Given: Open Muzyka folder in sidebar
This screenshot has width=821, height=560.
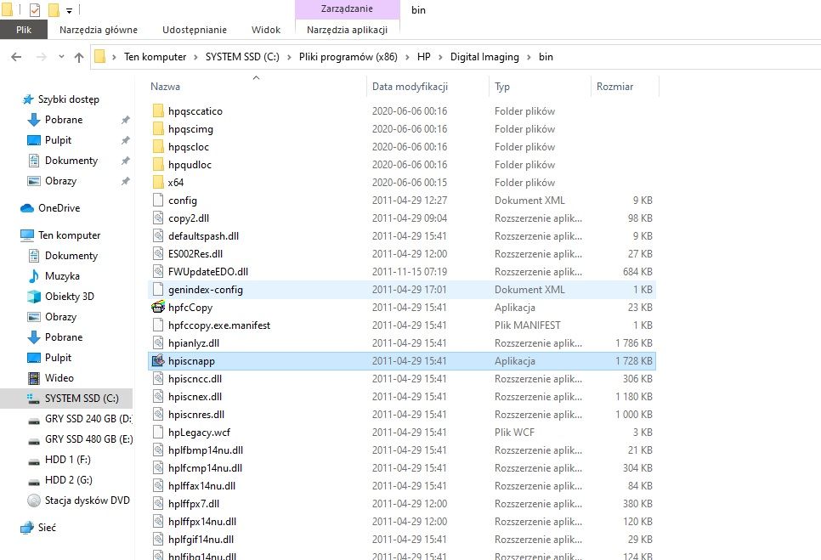Looking at the screenshot, I should pos(62,276).
